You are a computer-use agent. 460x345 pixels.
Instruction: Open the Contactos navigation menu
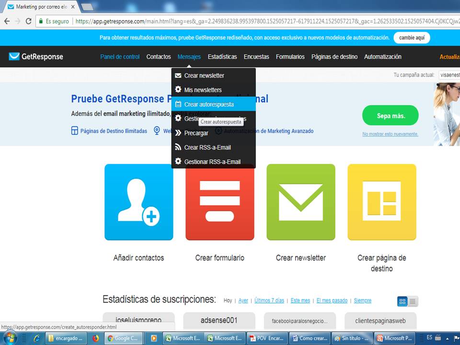pos(159,57)
